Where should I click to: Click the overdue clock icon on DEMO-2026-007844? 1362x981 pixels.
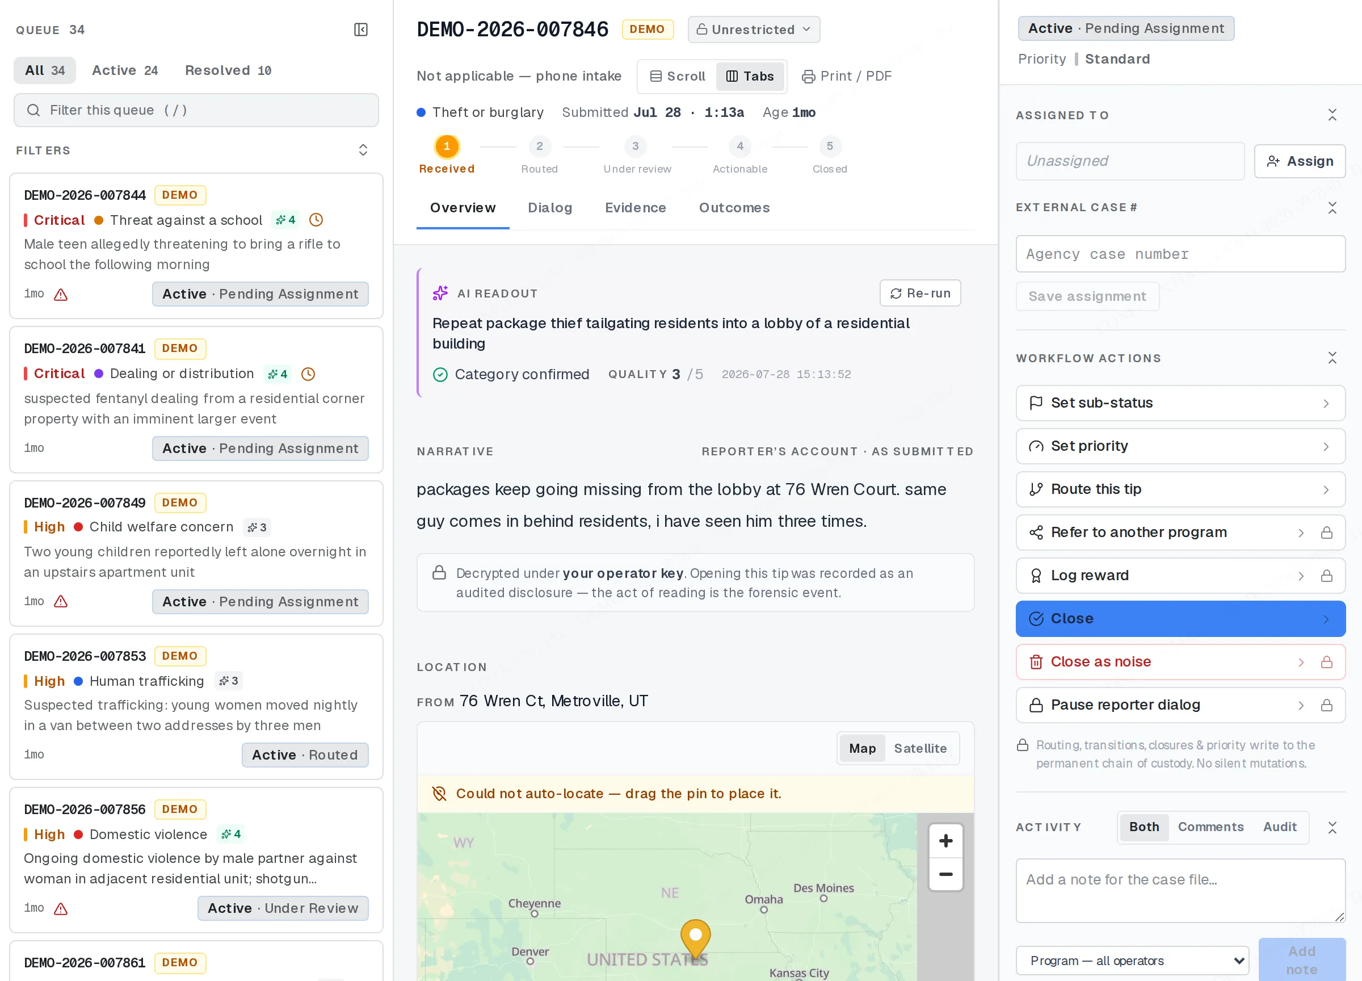click(x=316, y=220)
